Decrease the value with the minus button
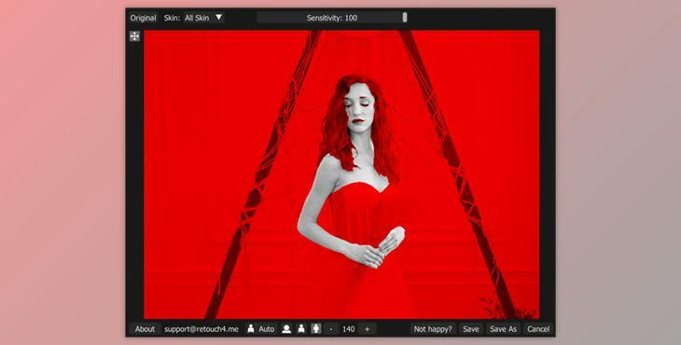This screenshot has width=681, height=345. [331, 329]
